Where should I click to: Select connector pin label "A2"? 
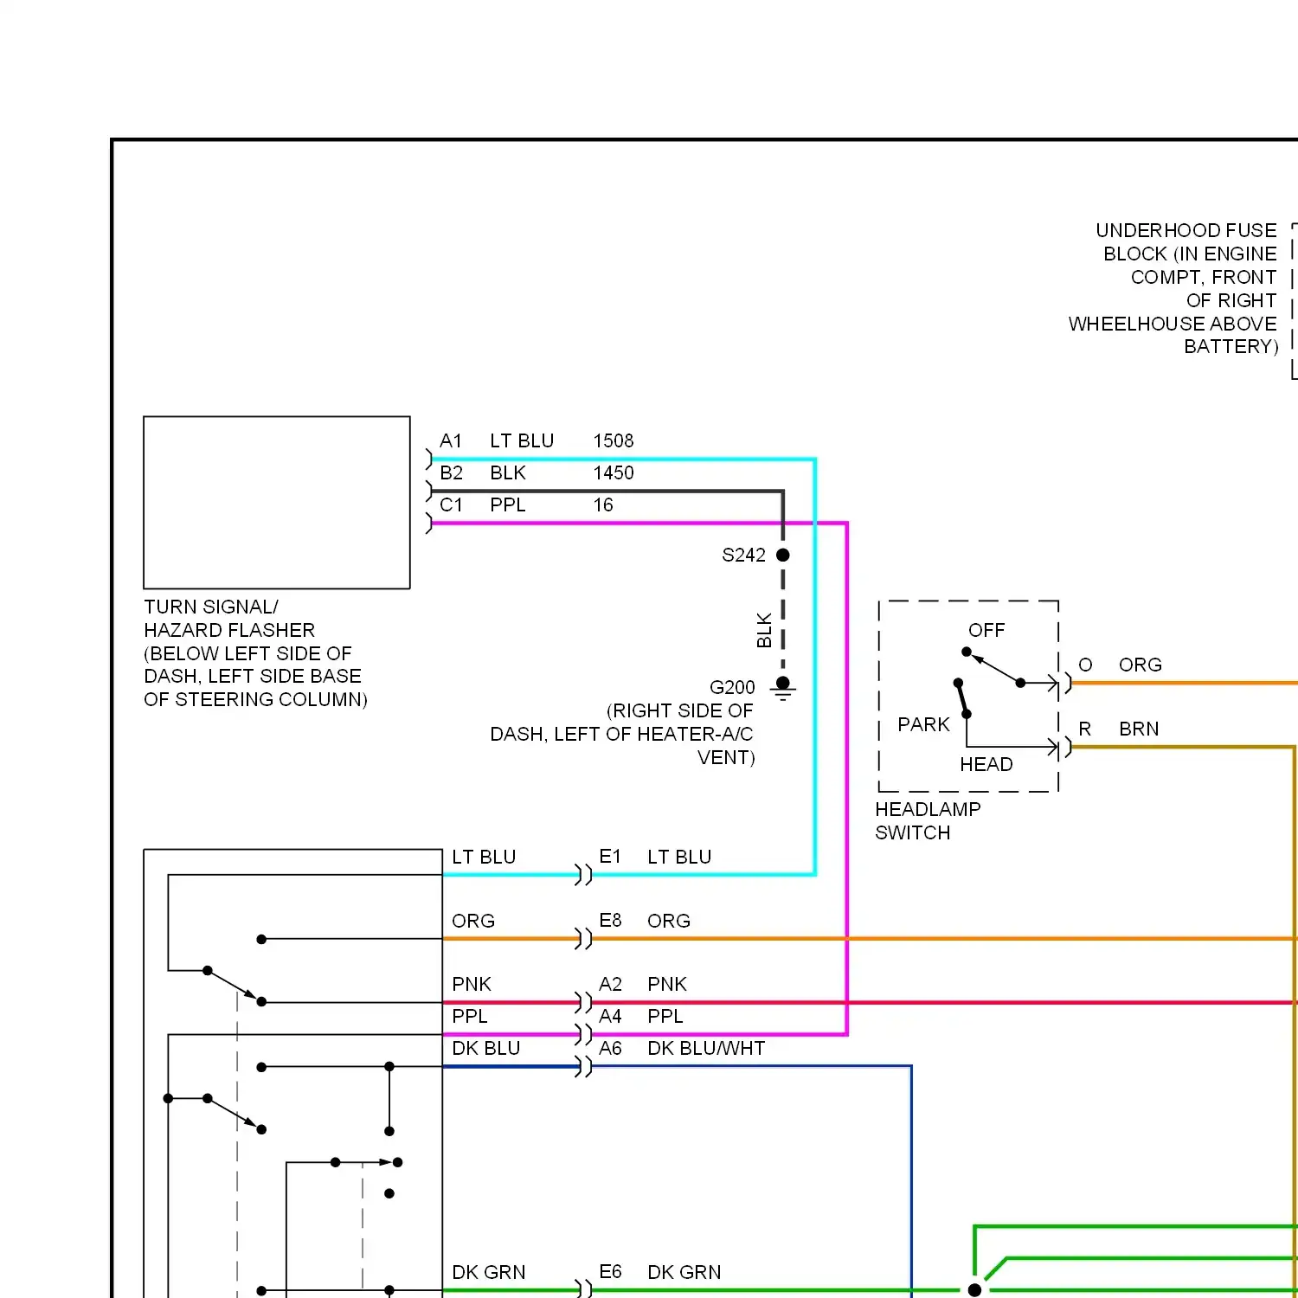610,985
